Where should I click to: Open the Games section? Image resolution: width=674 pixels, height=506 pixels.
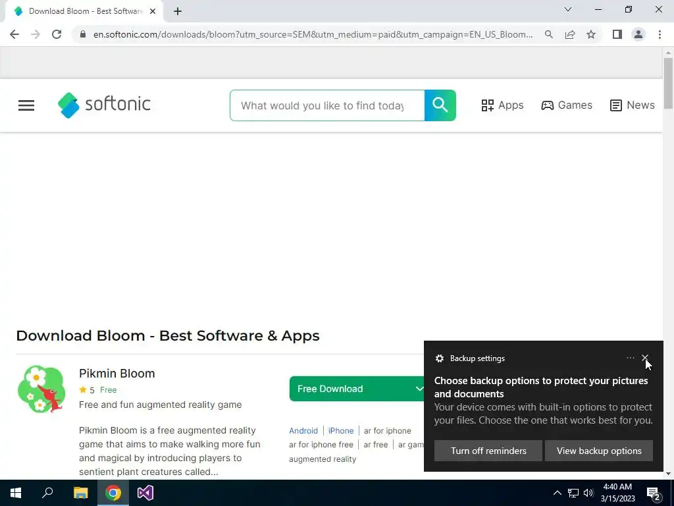coord(567,105)
